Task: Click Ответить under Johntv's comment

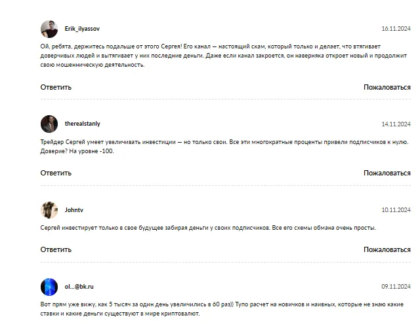Action: pyautogui.click(x=56, y=249)
